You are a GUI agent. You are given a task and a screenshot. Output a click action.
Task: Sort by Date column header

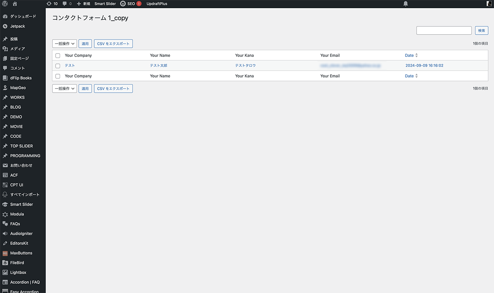(409, 56)
